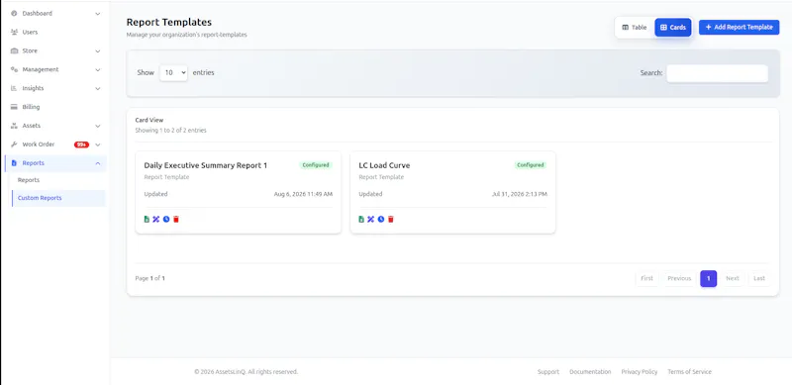
Task: Expand the Store menu chevron
Action: (x=97, y=51)
